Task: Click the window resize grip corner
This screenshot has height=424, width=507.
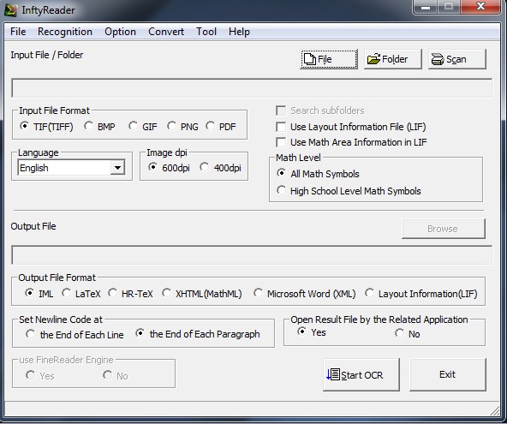Action: [494, 411]
